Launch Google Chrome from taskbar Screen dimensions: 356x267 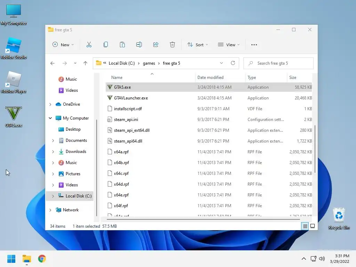pyautogui.click(x=42, y=259)
